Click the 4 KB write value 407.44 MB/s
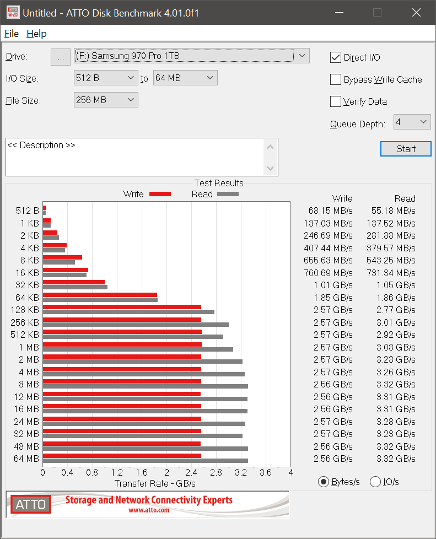Screen dimensions: 436x539 click(x=328, y=248)
